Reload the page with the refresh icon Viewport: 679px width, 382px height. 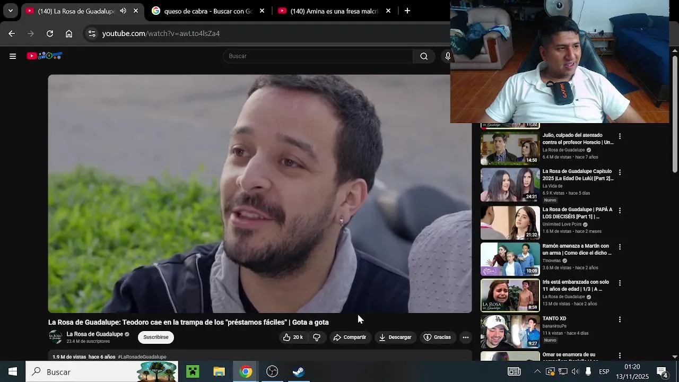click(50, 33)
